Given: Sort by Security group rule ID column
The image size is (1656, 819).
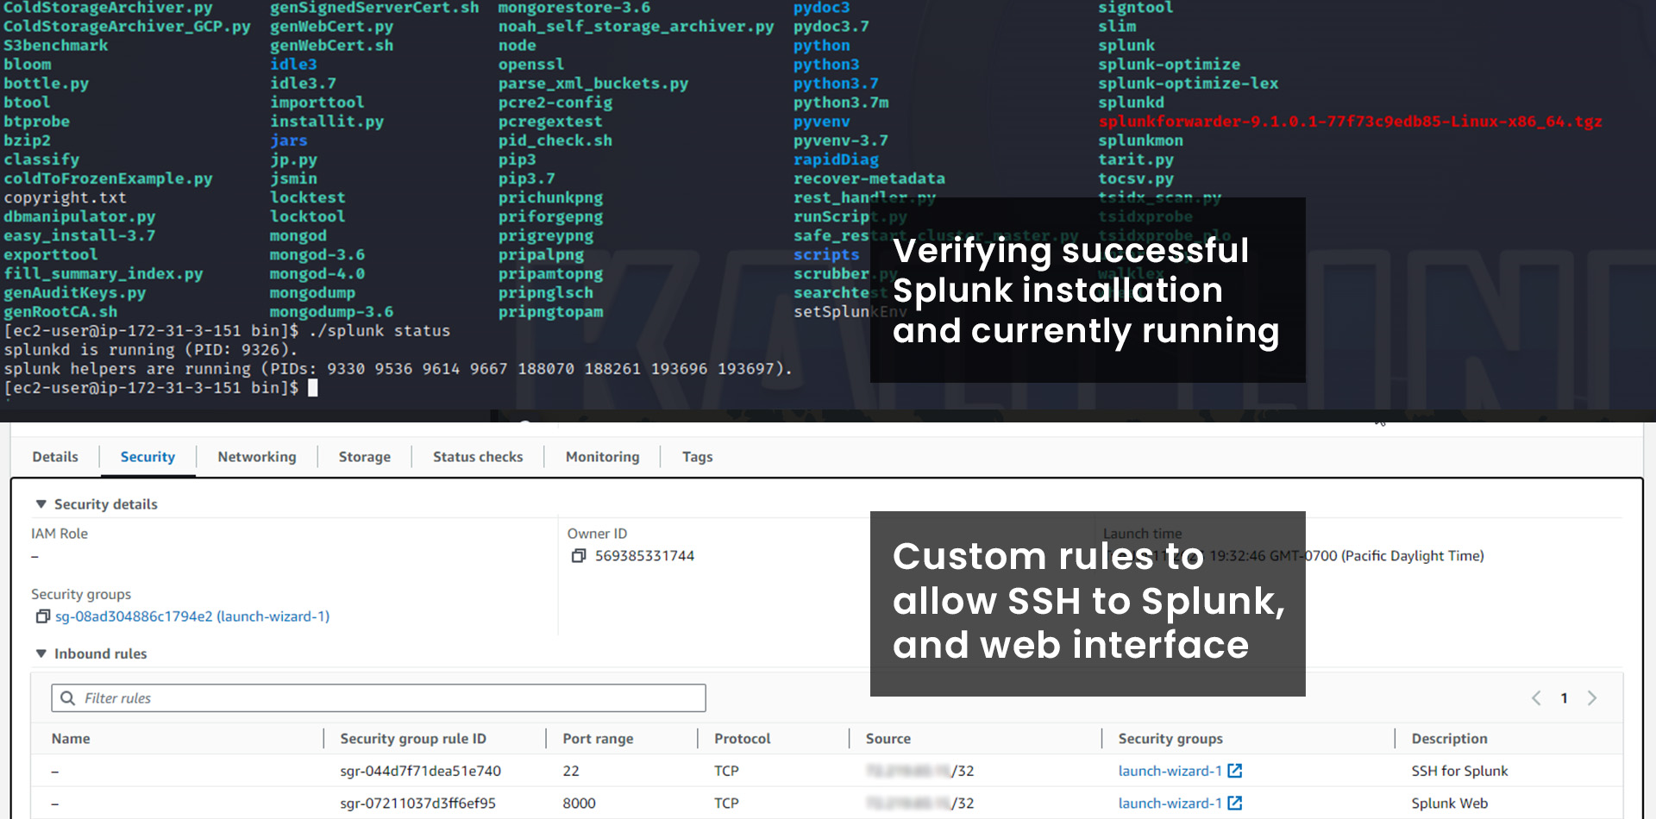Looking at the screenshot, I should click(x=413, y=739).
